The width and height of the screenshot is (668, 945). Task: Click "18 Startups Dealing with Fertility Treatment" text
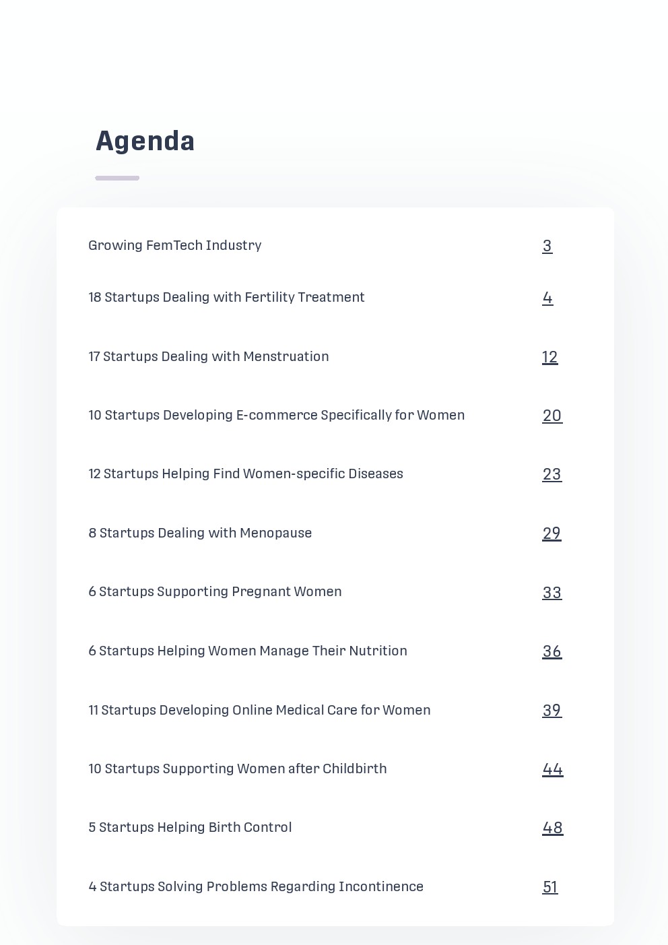226,298
